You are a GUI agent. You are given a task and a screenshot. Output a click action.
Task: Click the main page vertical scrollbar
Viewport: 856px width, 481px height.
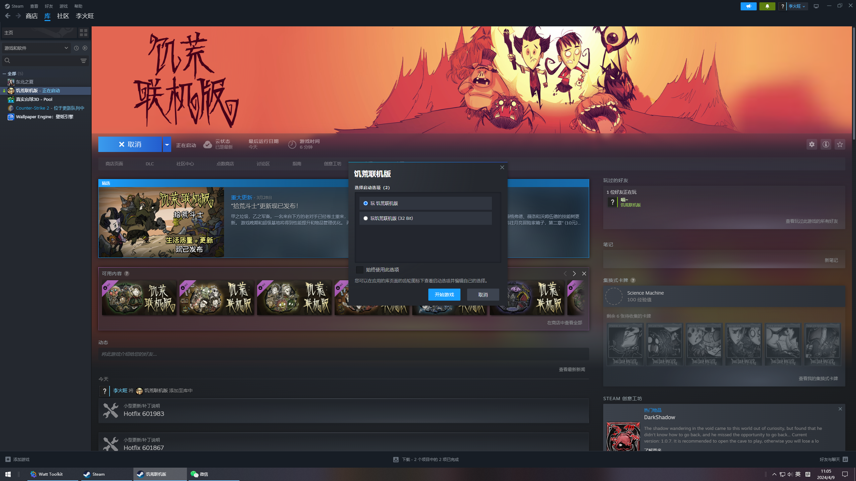[x=854, y=84]
